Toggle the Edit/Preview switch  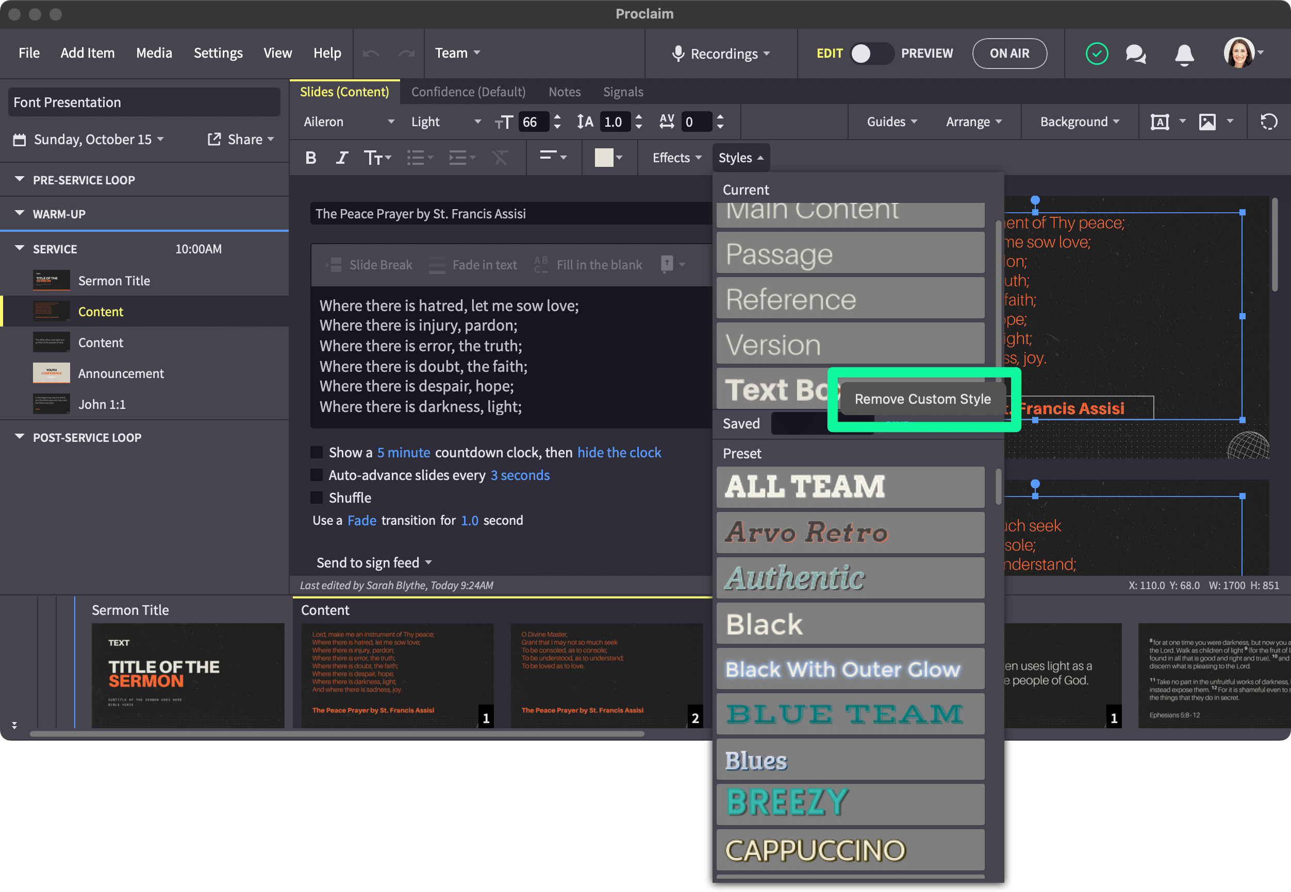[x=871, y=54]
